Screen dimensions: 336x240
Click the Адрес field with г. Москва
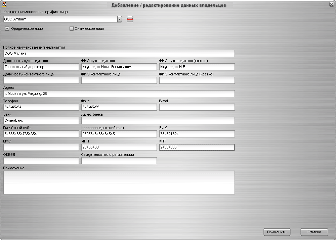point(119,94)
